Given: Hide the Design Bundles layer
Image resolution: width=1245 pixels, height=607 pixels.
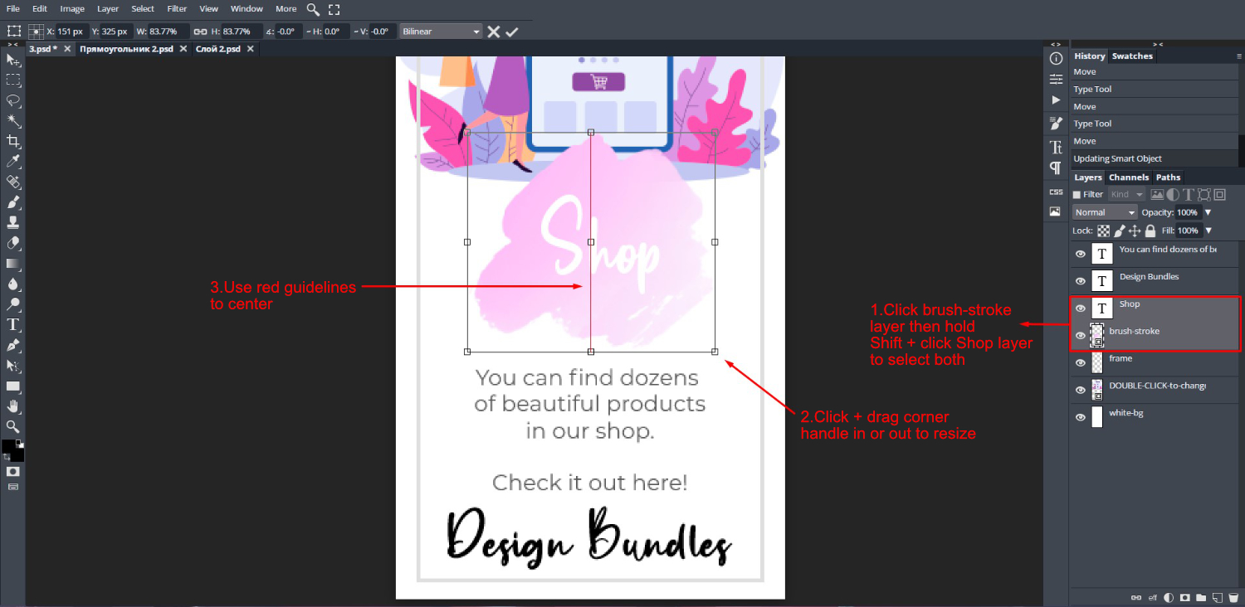Looking at the screenshot, I should [x=1080, y=281].
